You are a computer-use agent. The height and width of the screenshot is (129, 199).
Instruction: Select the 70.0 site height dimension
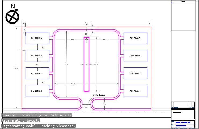[x=16, y=68]
